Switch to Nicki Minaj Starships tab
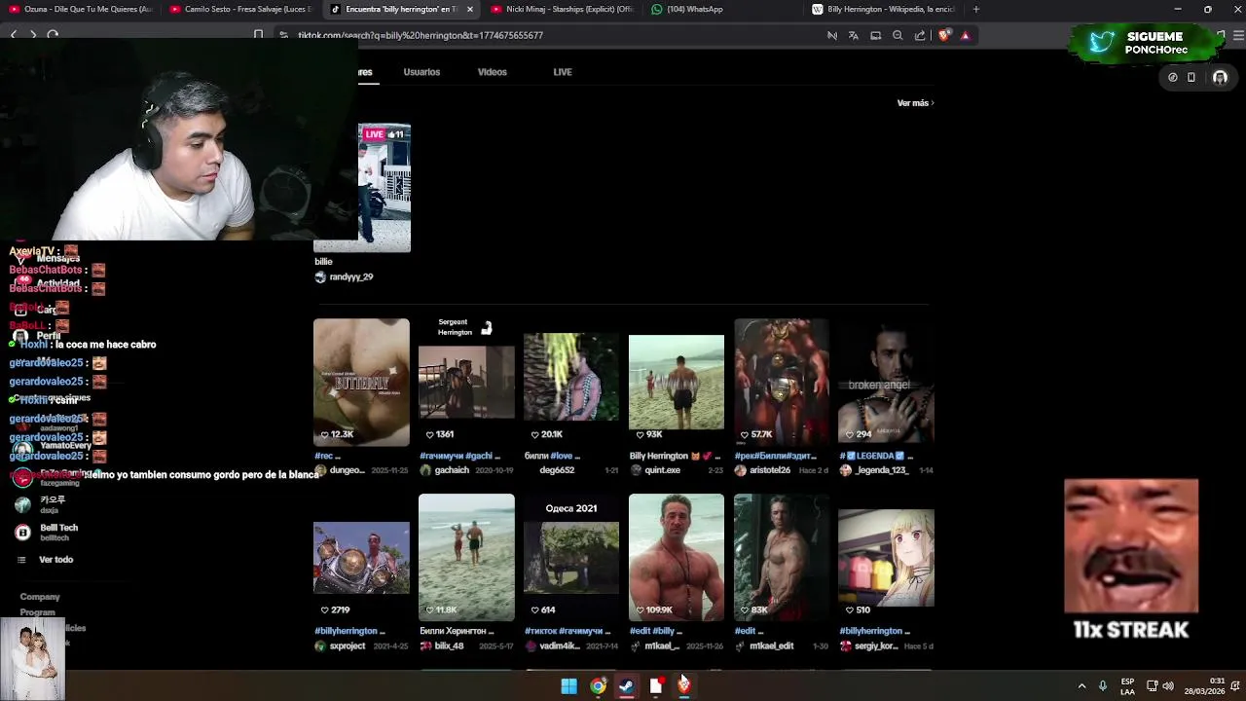Image resolution: width=1246 pixels, height=701 pixels. click(563, 9)
